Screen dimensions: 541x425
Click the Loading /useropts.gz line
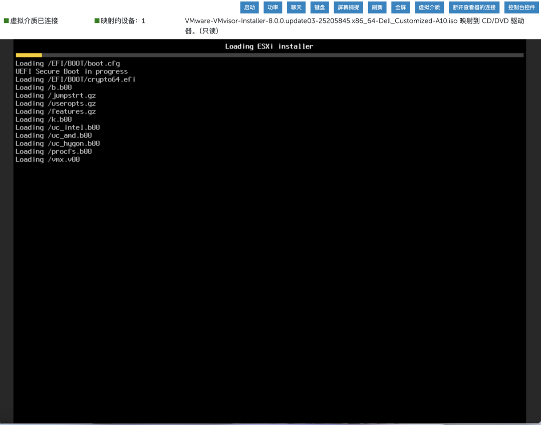(56, 104)
